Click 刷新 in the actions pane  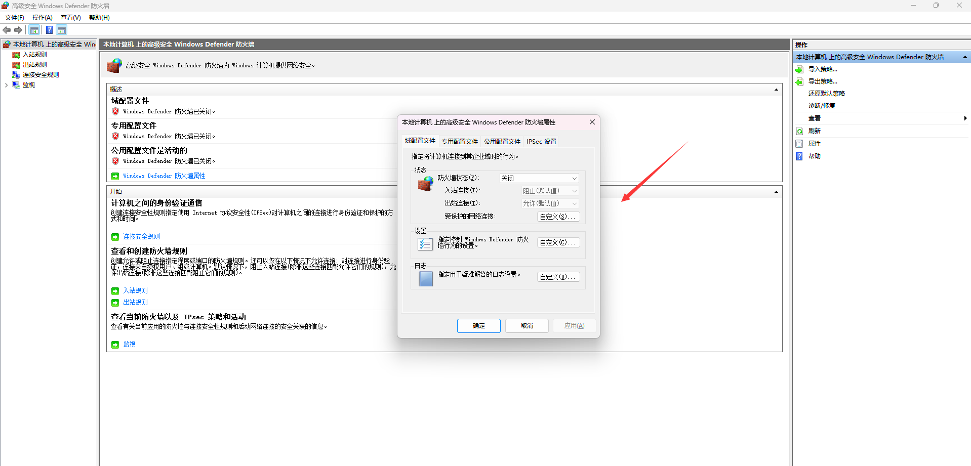[x=814, y=131]
